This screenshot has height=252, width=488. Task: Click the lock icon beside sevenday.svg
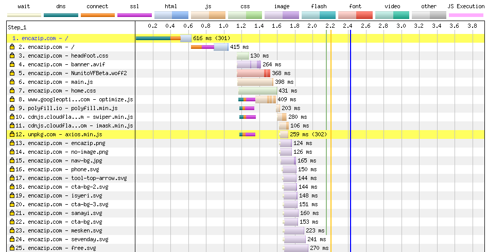click(12, 239)
